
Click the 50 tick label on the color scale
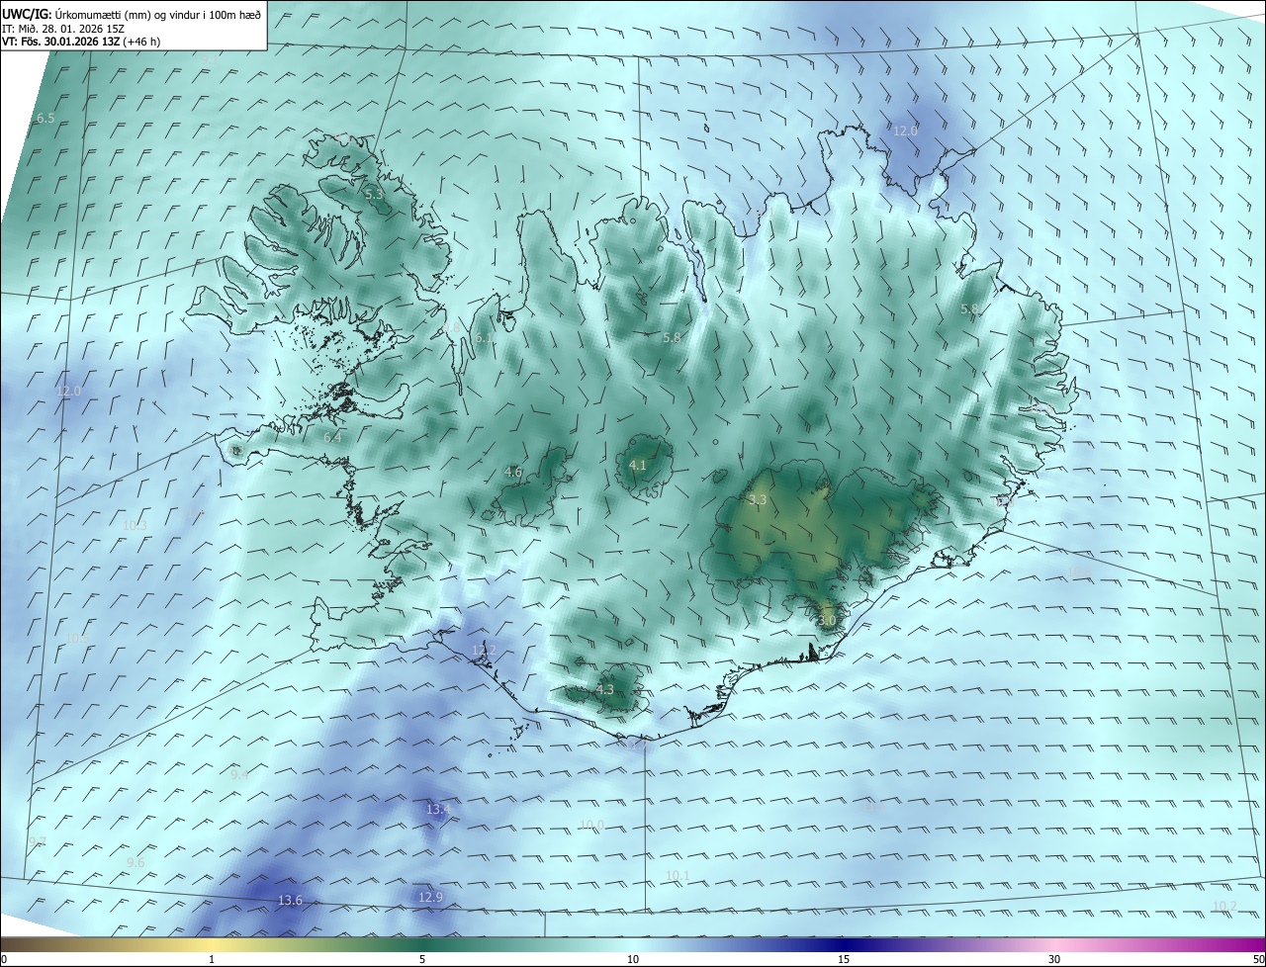(x=1258, y=959)
